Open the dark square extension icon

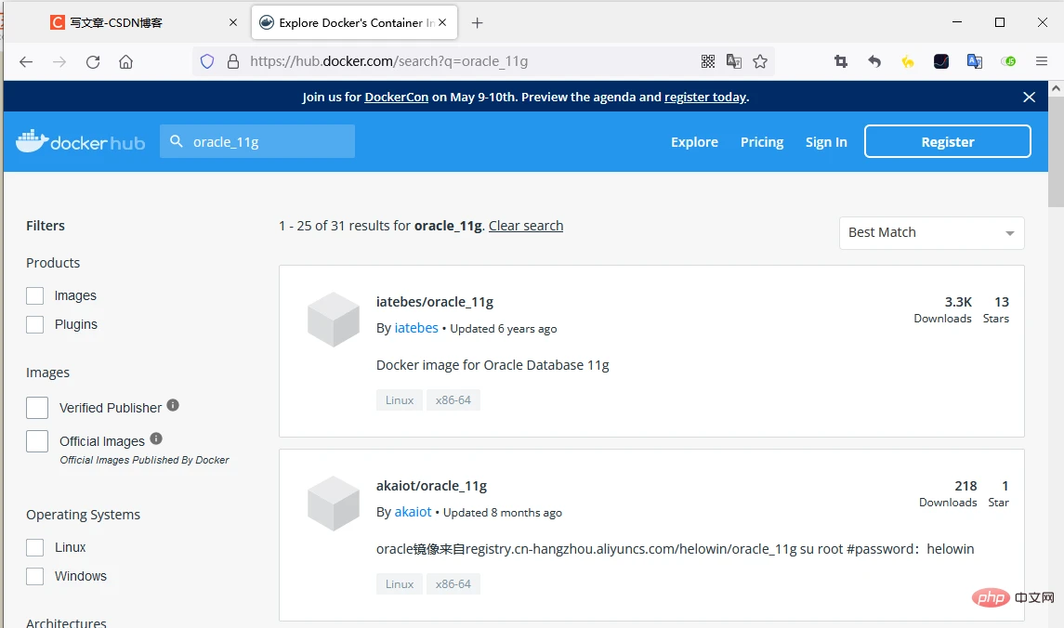click(x=941, y=61)
